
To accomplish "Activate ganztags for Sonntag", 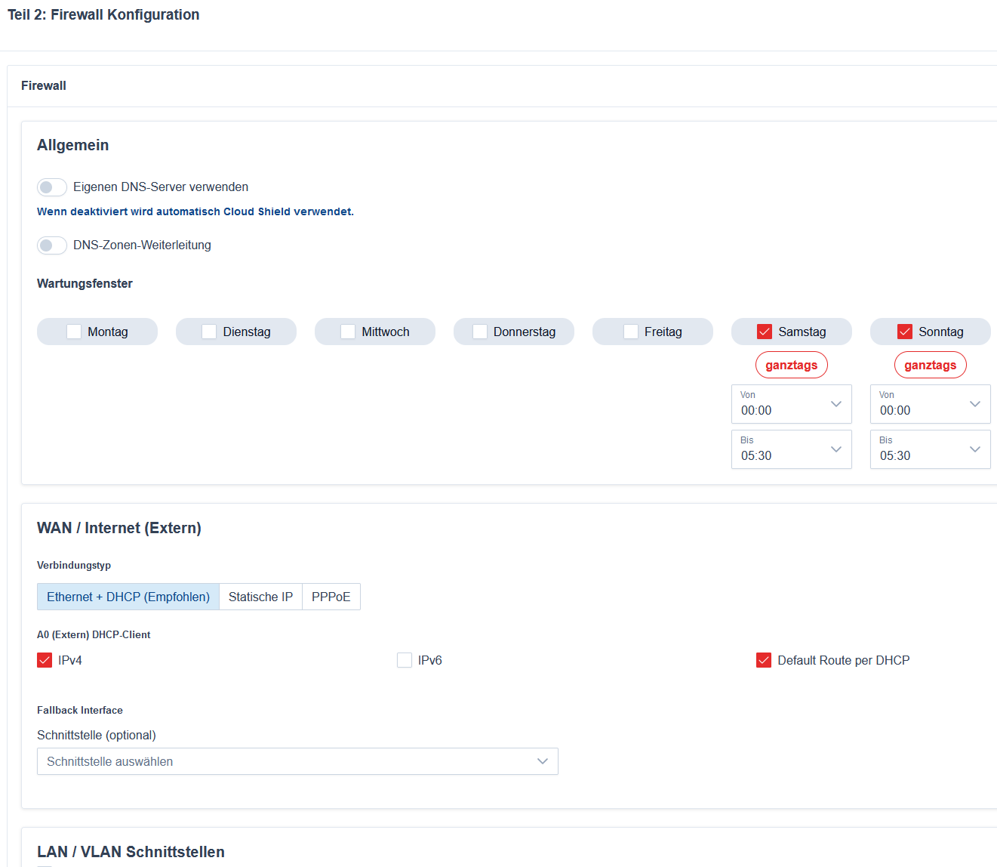I will tap(930, 364).
